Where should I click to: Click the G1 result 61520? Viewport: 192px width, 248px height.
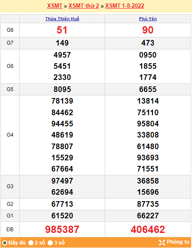click(62, 216)
